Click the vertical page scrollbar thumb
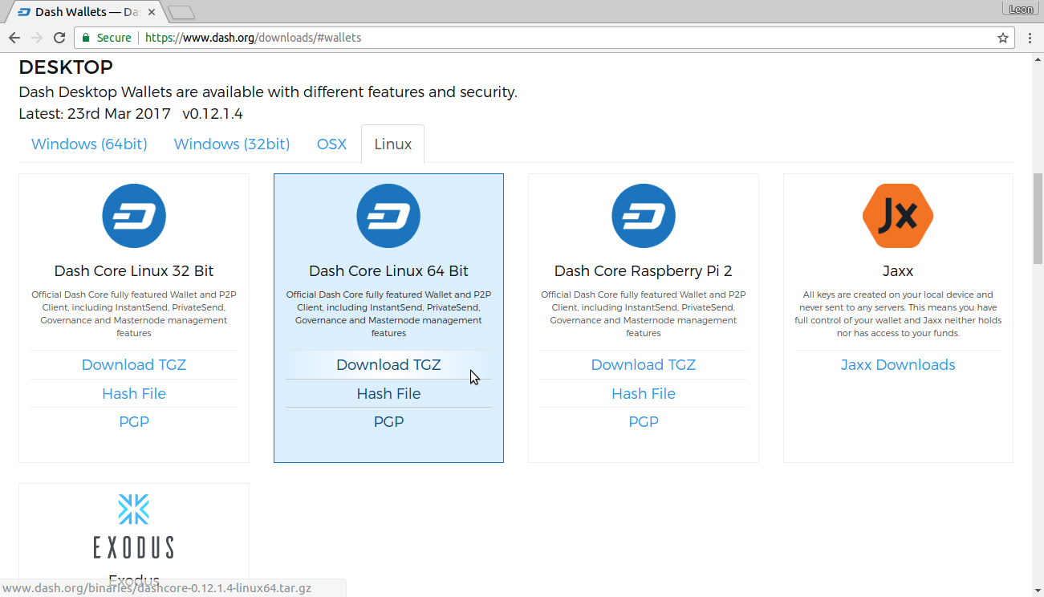The image size is (1044, 597). [1038, 218]
